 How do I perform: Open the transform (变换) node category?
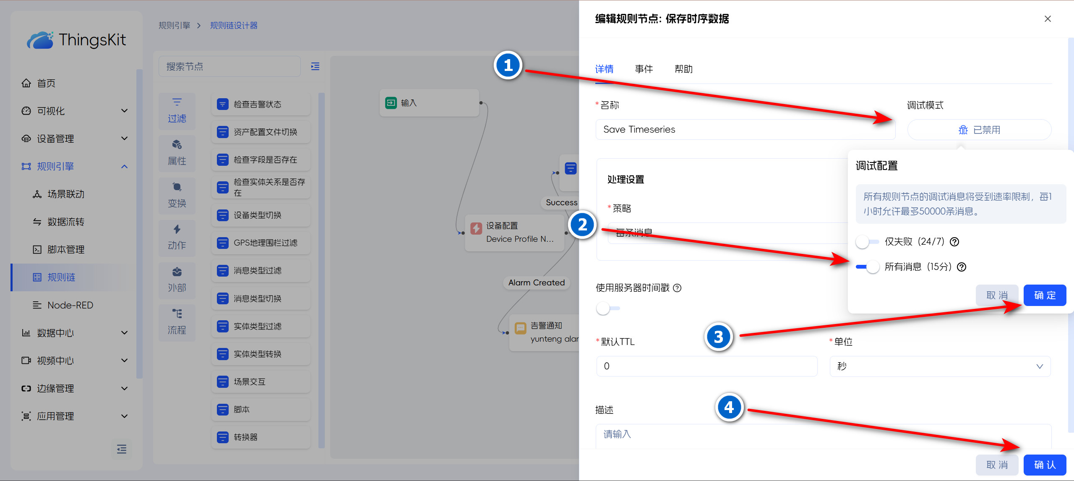tap(177, 187)
